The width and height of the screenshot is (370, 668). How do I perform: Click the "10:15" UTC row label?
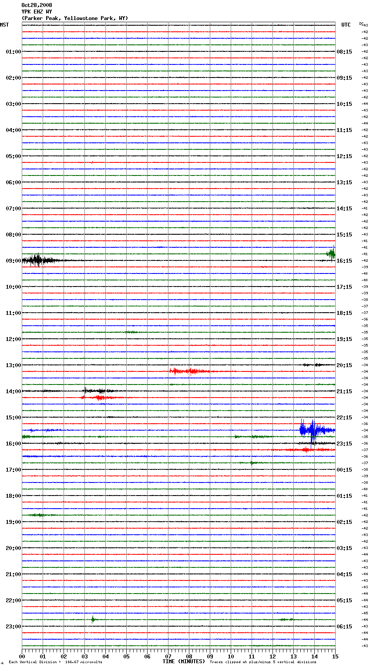pyautogui.click(x=344, y=104)
